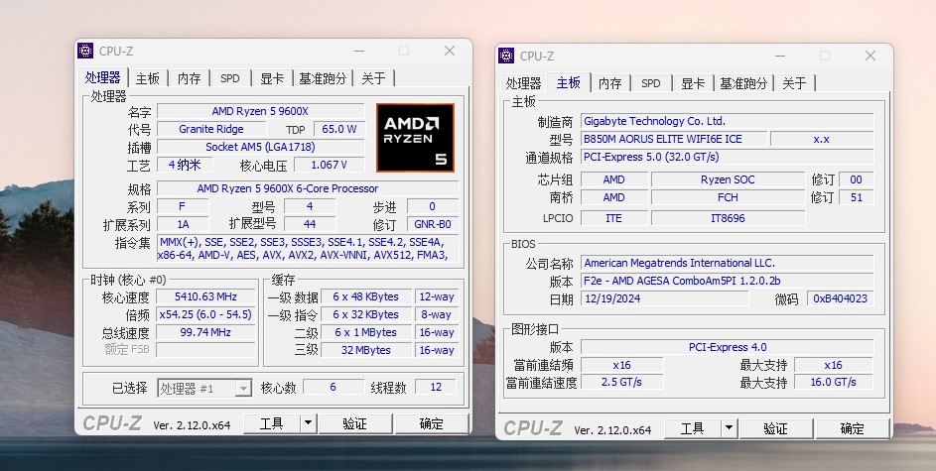Viewport: 936px width, 471px height.
Task: Open 关于 tab in left CPU-Z window
Action: [x=373, y=78]
